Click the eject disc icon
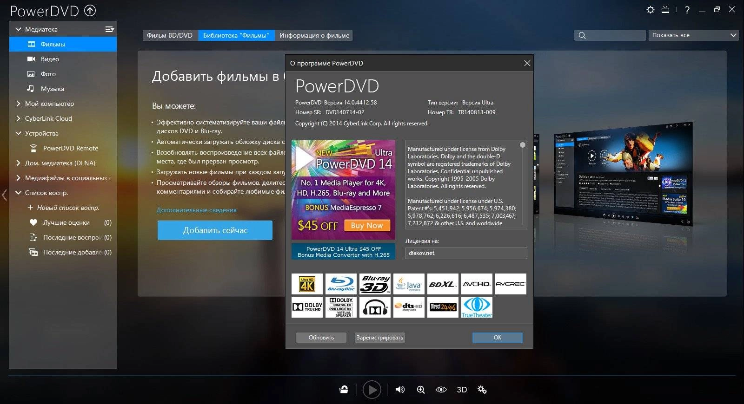This screenshot has width=744, height=404. 344,390
